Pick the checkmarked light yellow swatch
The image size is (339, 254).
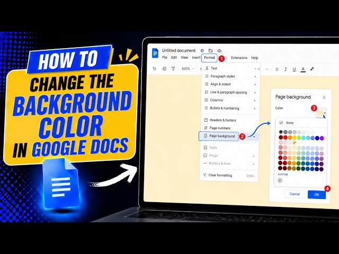295,142
